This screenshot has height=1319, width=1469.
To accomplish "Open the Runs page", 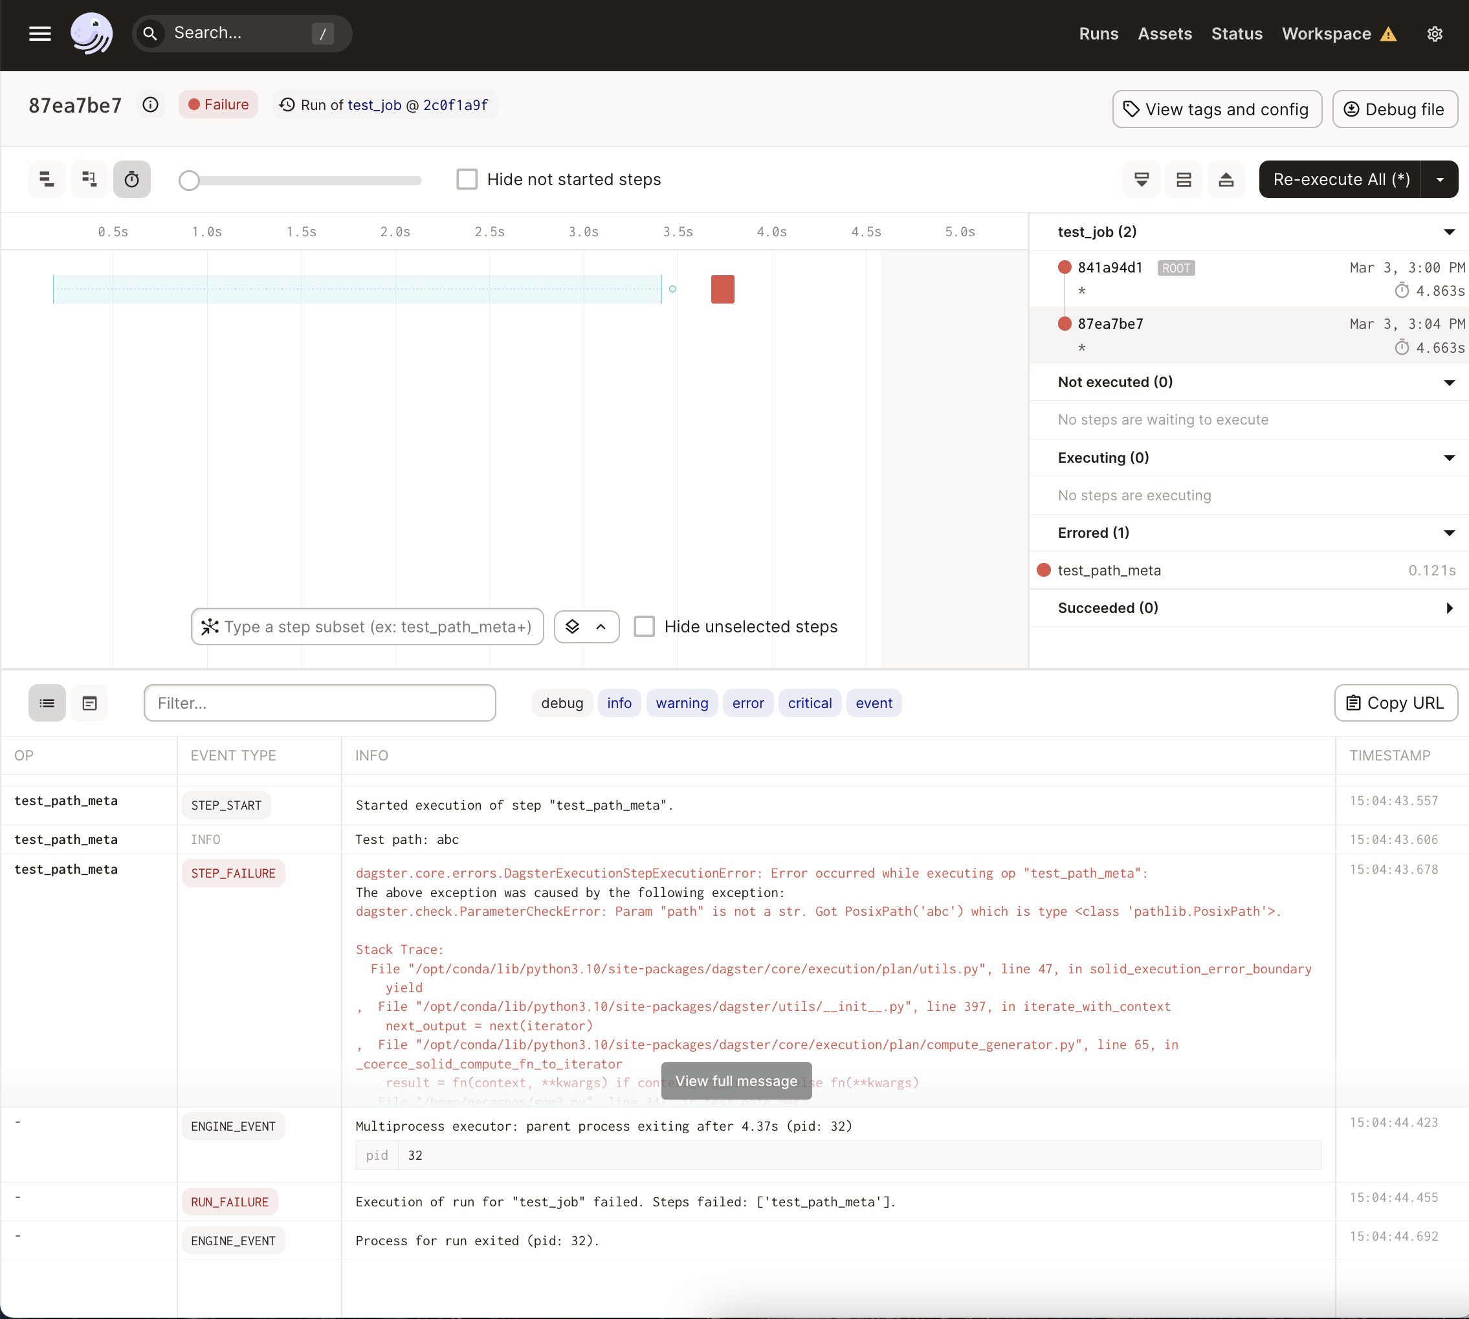I will (x=1098, y=34).
